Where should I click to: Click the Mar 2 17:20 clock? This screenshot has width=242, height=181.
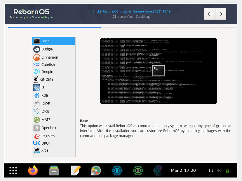183,171
